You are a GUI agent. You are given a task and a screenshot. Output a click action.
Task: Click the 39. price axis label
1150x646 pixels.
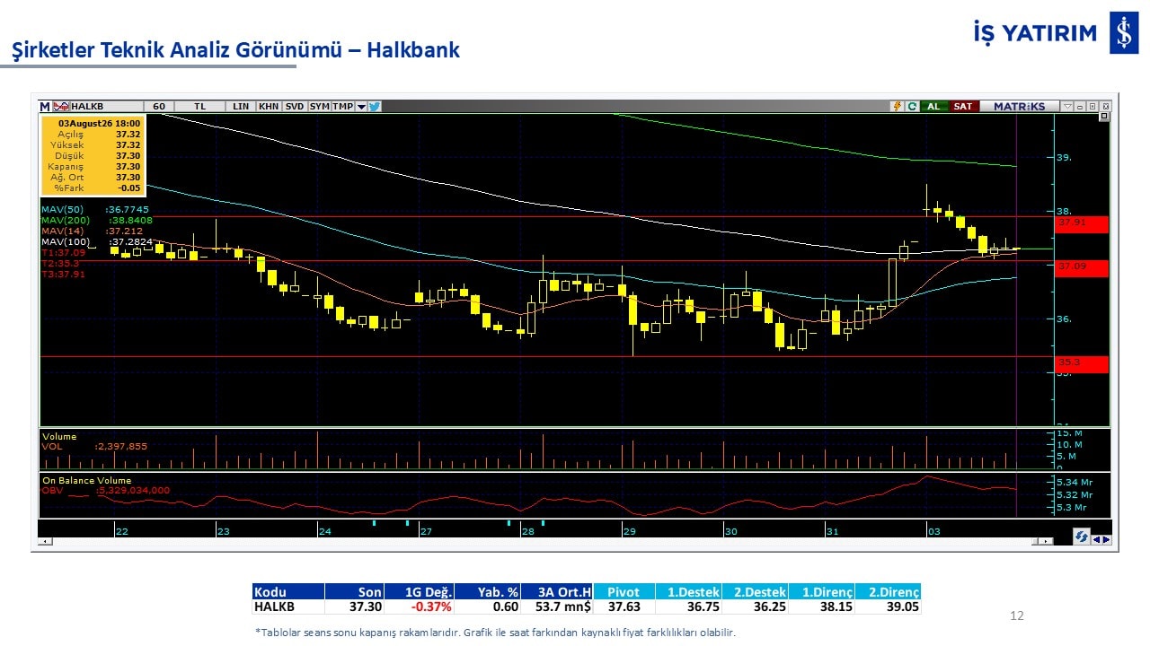(1065, 158)
